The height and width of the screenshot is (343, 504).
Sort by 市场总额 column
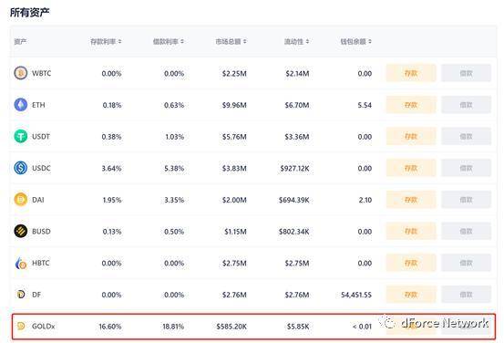click(231, 42)
